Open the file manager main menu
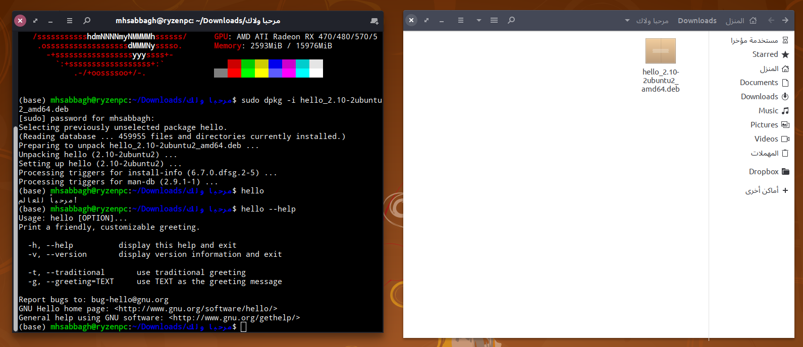This screenshot has height=347, width=803. (460, 20)
